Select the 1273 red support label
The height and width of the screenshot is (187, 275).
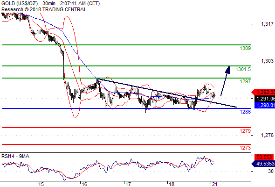(x=245, y=148)
